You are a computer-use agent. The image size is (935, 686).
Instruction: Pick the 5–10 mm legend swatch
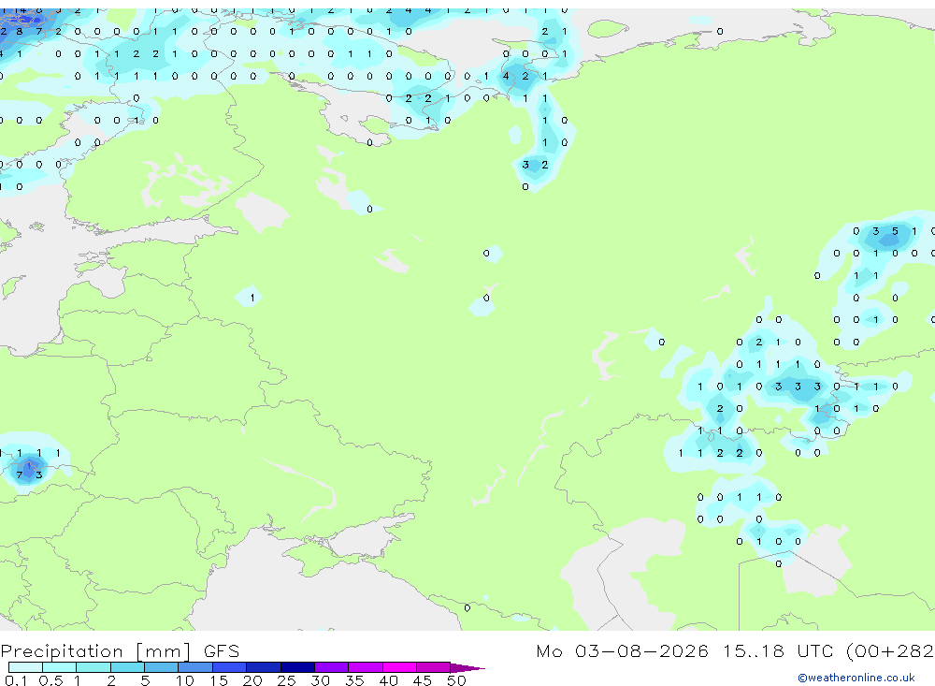(x=161, y=667)
